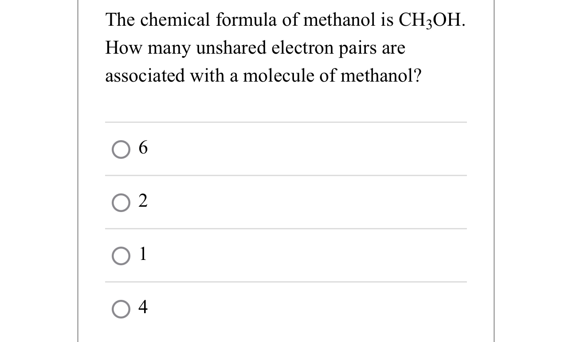
Task: Select the radio button for answer 2
Action: (120, 203)
